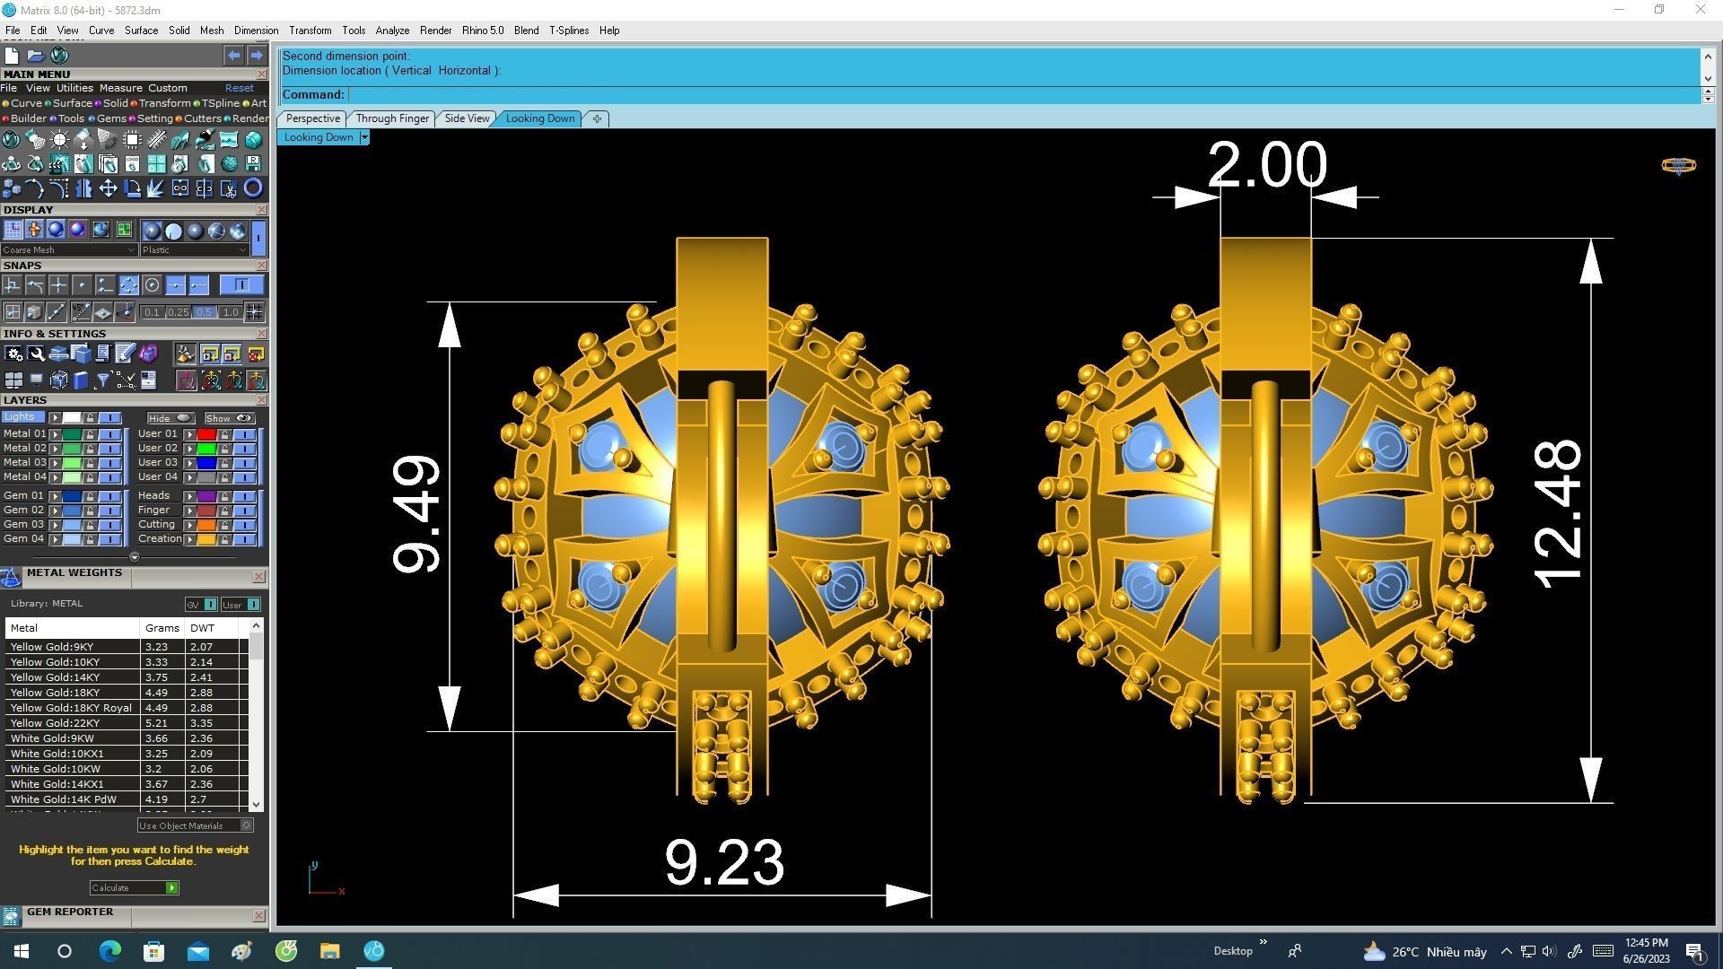Click the scissors split tool icon
The image size is (1723, 969).
point(229,188)
